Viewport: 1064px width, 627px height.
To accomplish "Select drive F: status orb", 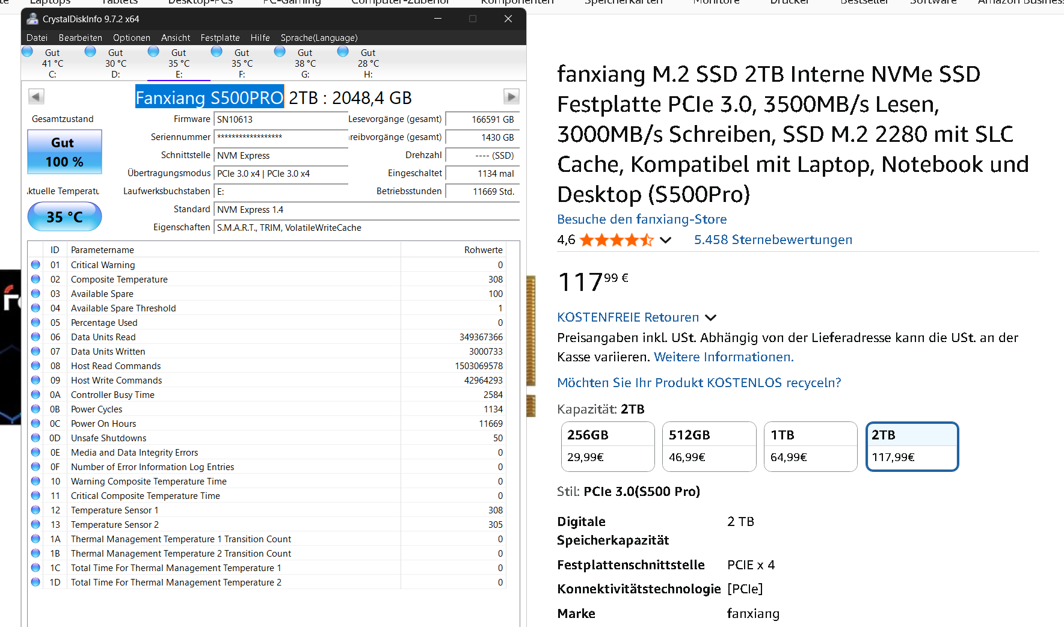I will (x=217, y=52).
